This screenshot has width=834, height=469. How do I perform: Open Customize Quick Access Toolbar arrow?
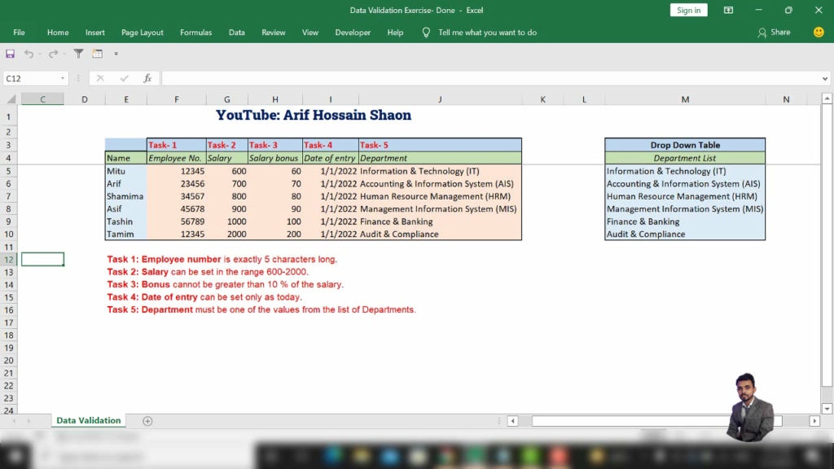[116, 54]
